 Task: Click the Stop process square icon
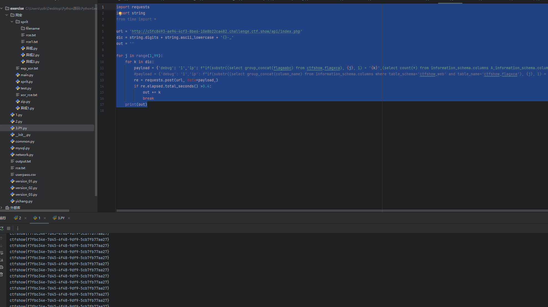(9, 228)
